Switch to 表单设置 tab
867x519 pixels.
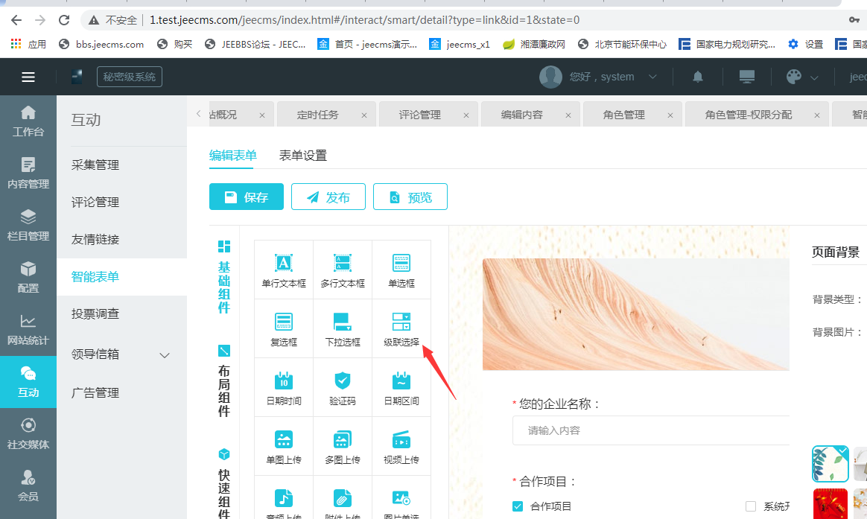point(303,156)
